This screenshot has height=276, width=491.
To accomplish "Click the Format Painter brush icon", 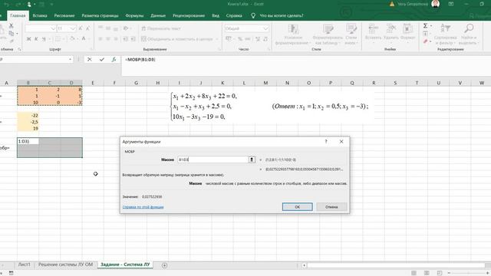I will 12,41.
